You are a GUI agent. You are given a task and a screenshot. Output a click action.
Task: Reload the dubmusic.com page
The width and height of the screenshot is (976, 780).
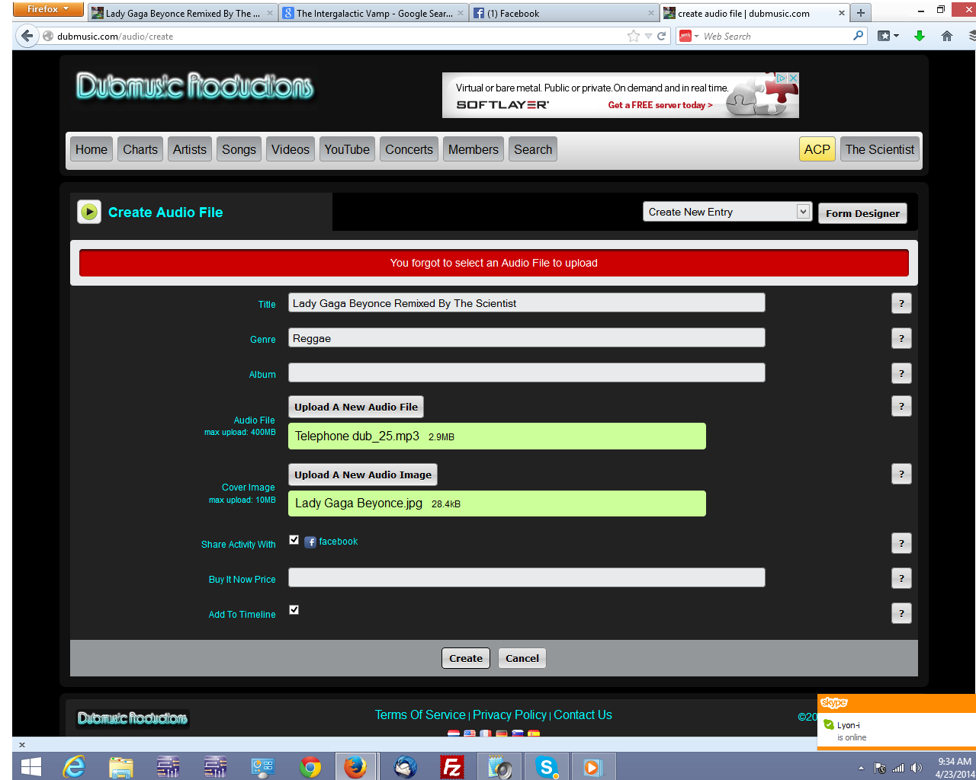(662, 36)
